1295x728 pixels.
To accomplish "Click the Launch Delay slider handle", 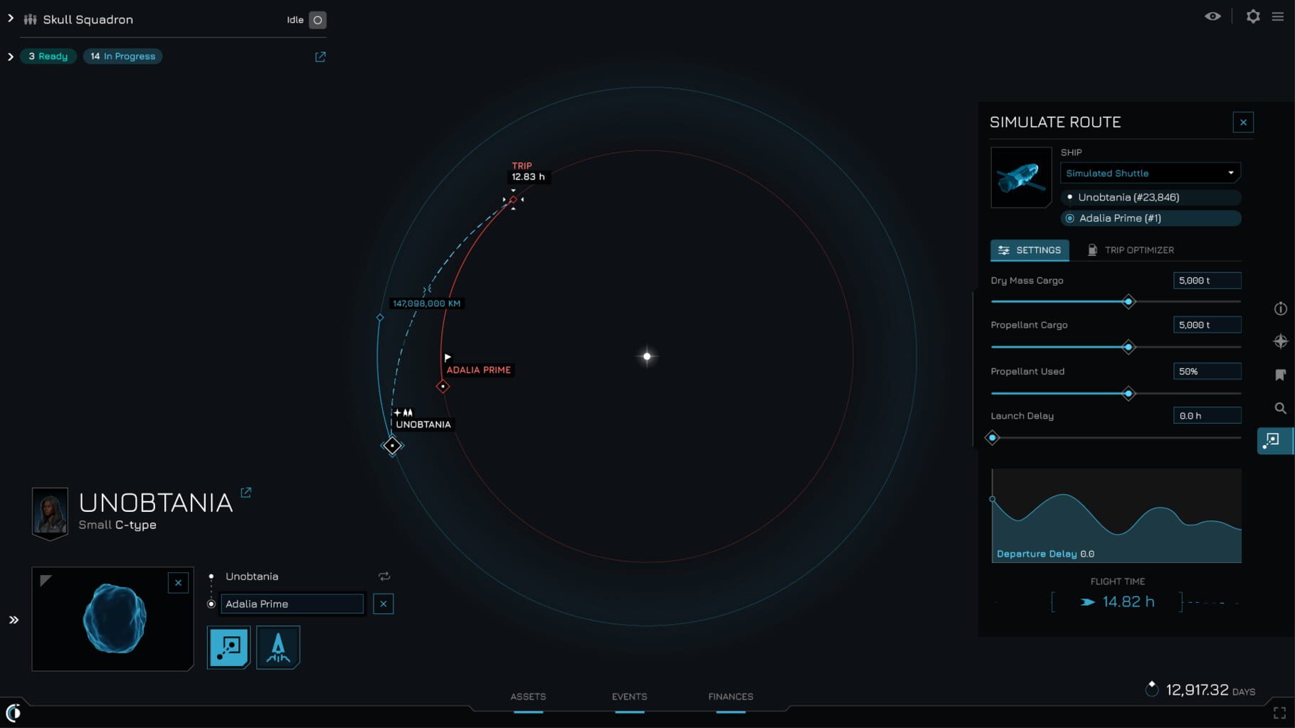I will tap(993, 438).
